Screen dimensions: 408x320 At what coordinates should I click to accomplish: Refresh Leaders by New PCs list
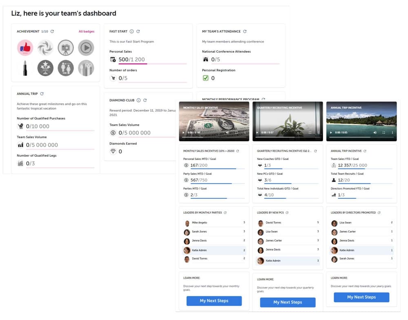pyautogui.click(x=287, y=213)
